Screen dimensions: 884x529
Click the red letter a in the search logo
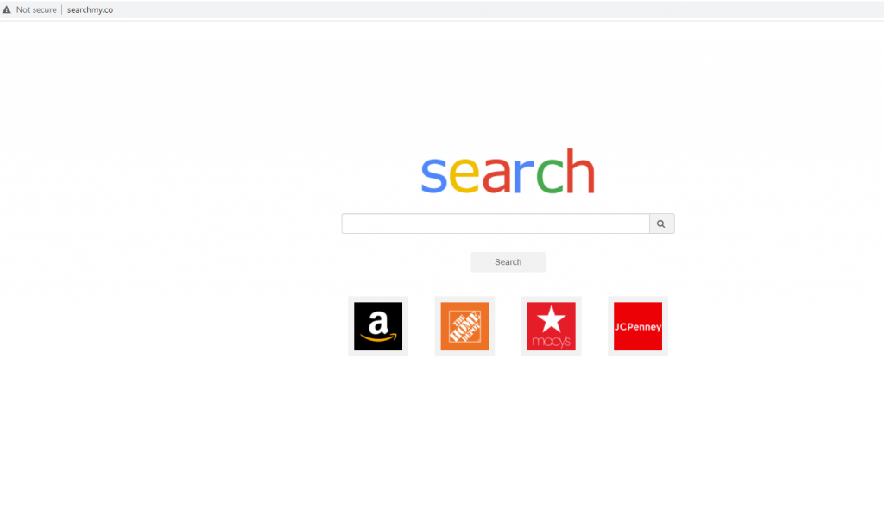pyautogui.click(x=496, y=175)
